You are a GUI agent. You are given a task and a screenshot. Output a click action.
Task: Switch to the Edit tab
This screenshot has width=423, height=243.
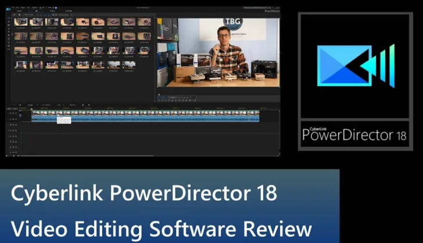click(x=37, y=11)
